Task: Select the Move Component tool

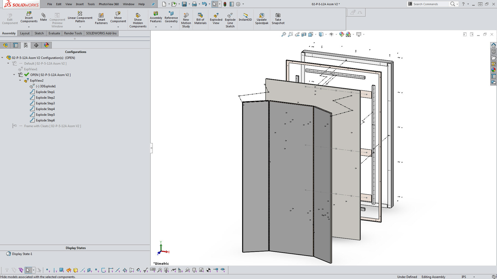Action: [118, 17]
